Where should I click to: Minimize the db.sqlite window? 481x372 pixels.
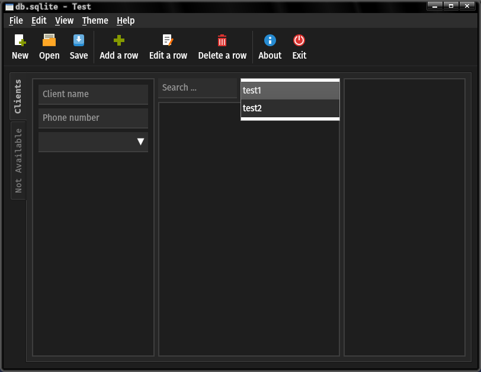pyautogui.click(x=435, y=6)
